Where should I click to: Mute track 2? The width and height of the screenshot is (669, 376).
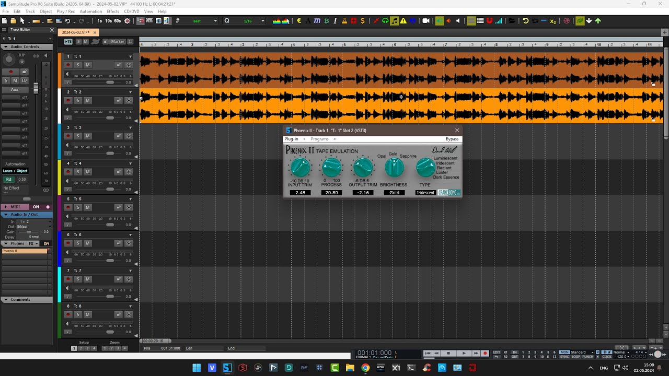(87, 100)
